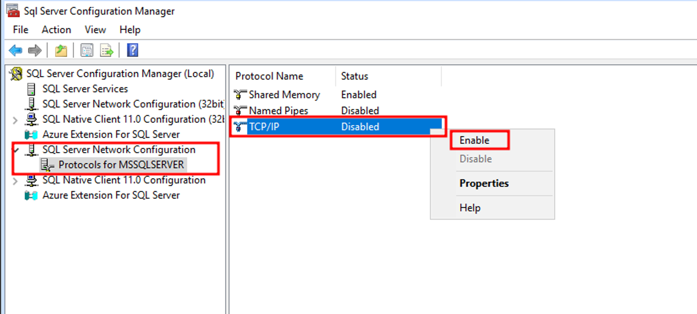Click the Protocols for MSSQLSERVER icon
The height and width of the screenshot is (314, 697).
47,165
